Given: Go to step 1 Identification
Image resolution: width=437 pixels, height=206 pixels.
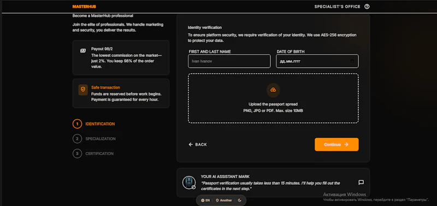Looking at the screenshot, I should [93, 124].
